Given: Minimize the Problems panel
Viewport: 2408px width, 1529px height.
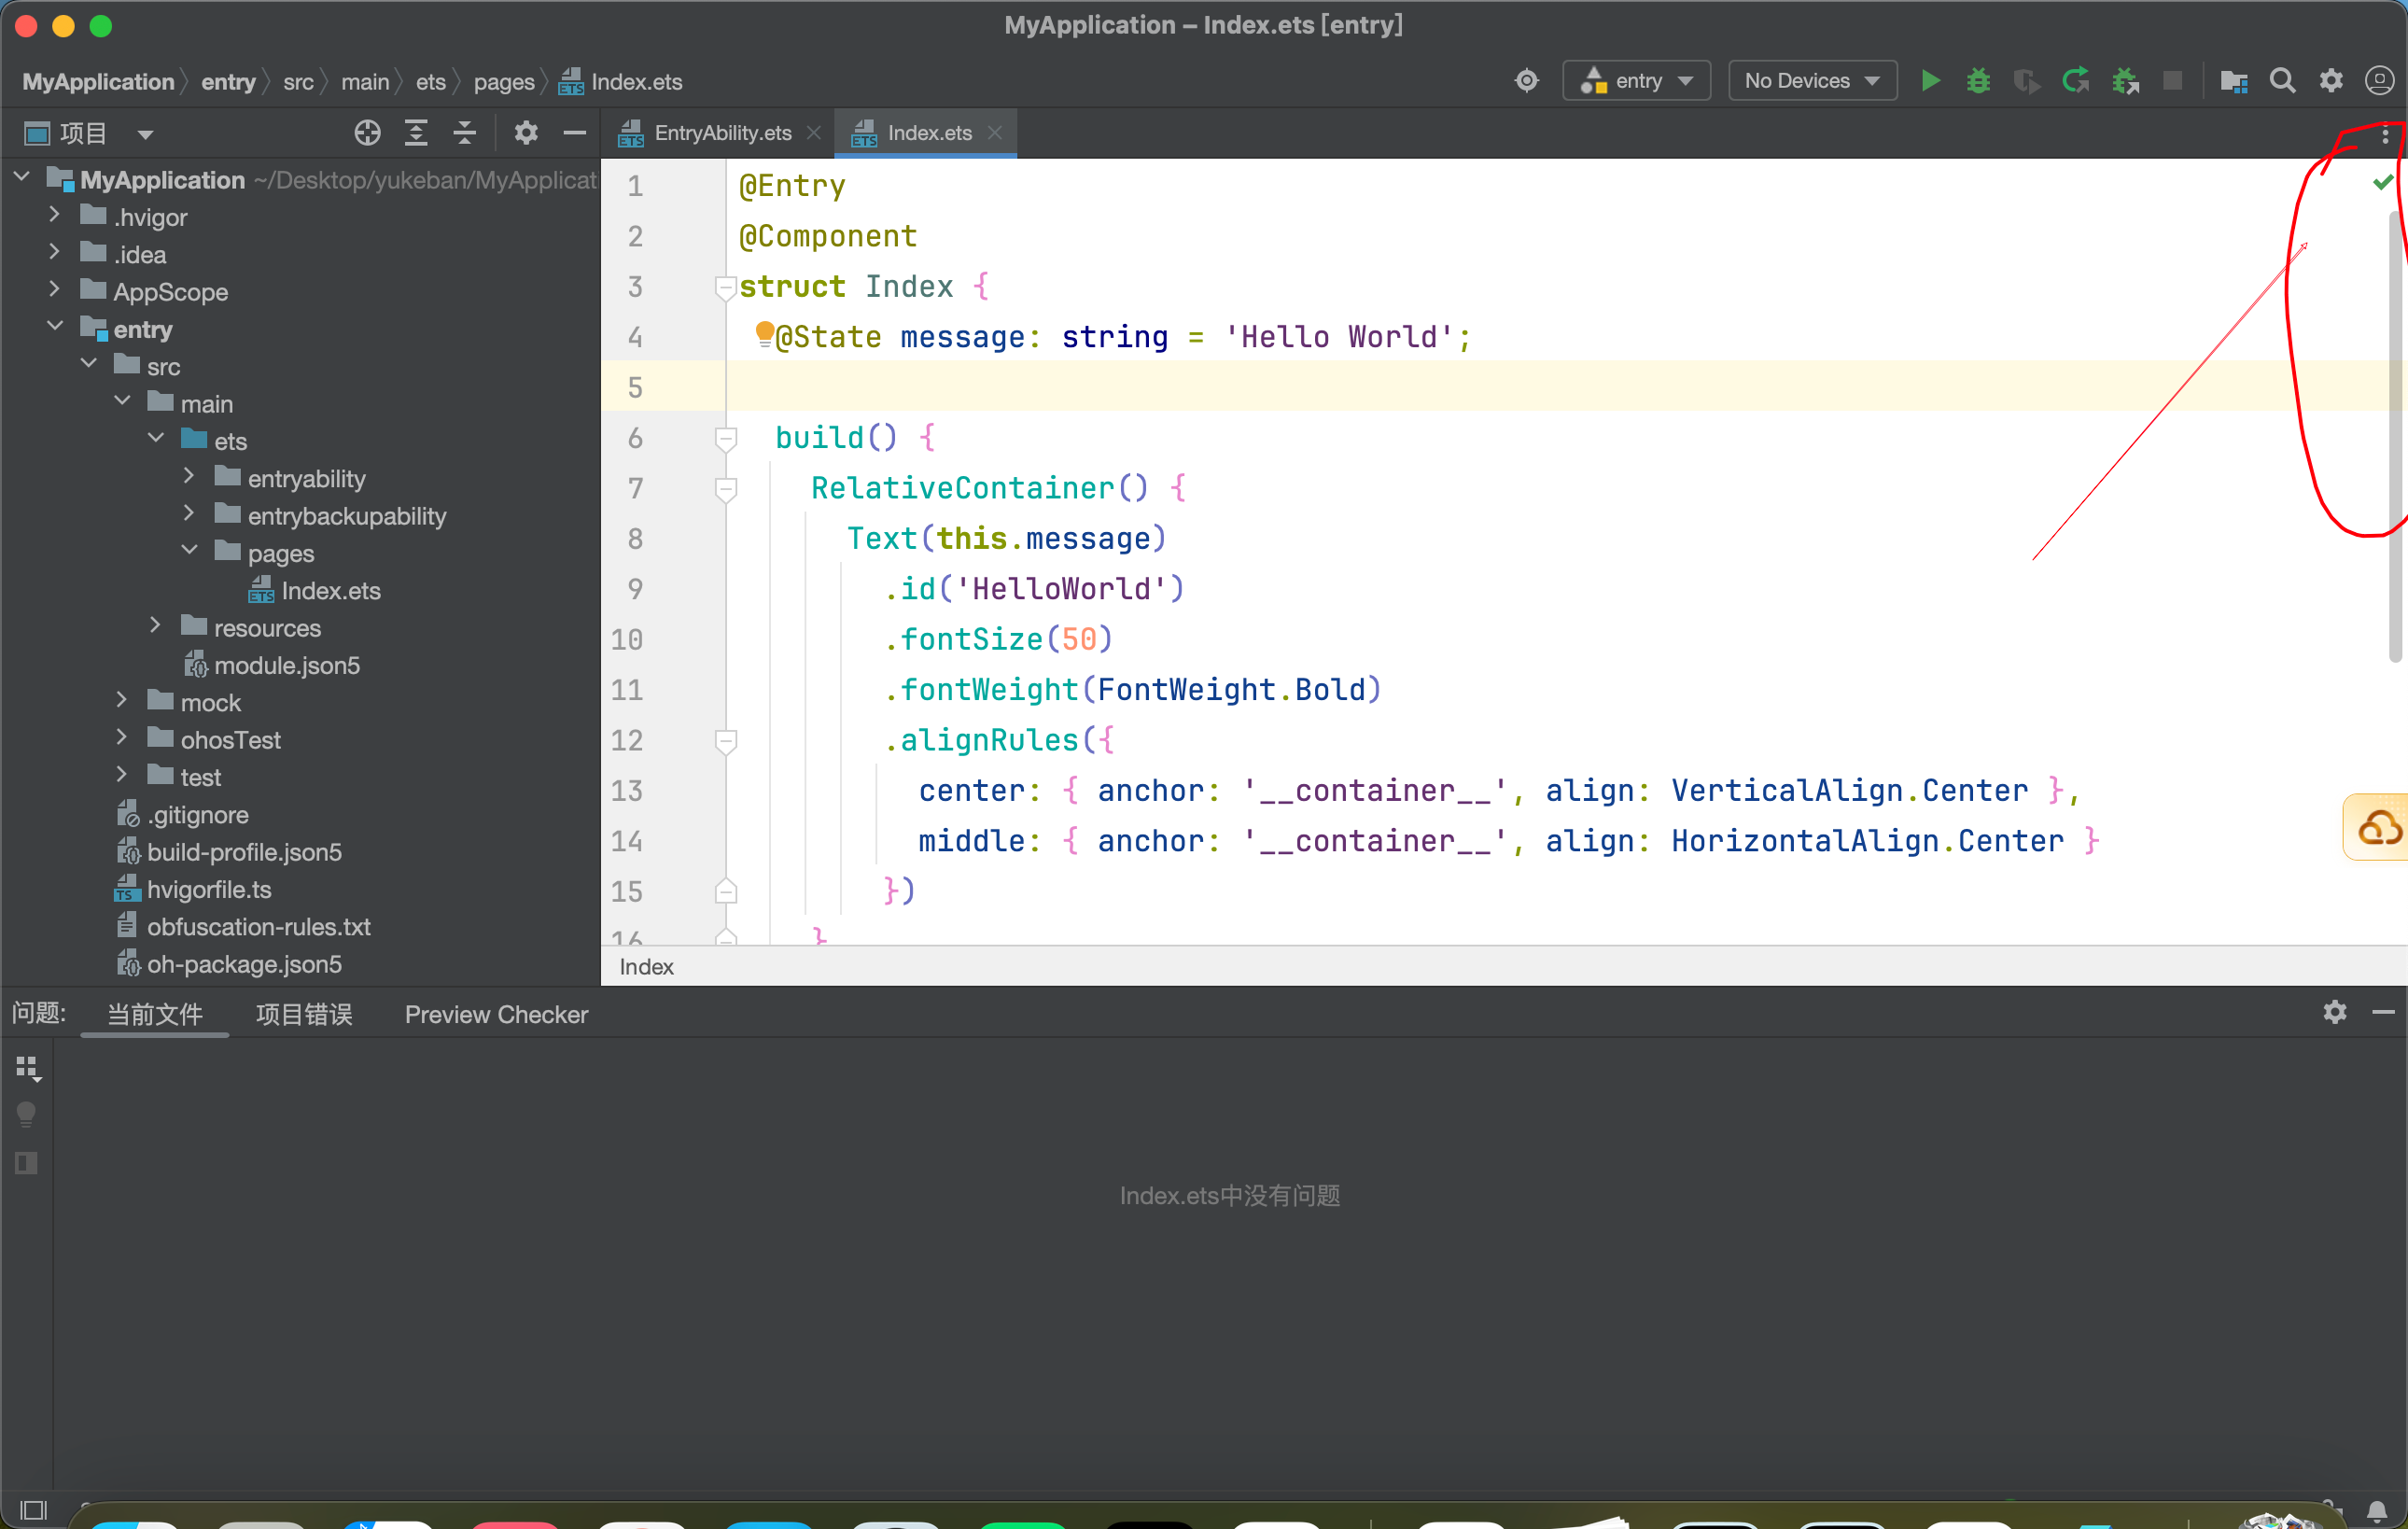Looking at the screenshot, I should (x=2383, y=1013).
